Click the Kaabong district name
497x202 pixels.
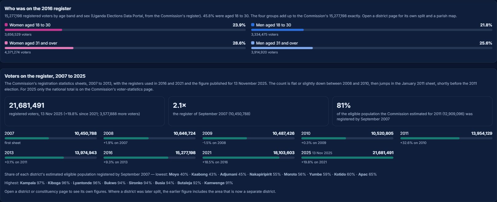(x=200, y=174)
